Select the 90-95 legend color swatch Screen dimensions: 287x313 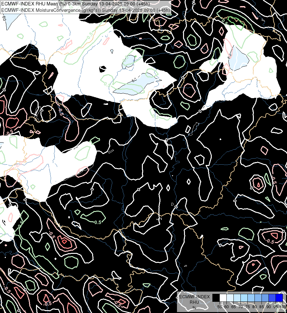tap(272, 298)
